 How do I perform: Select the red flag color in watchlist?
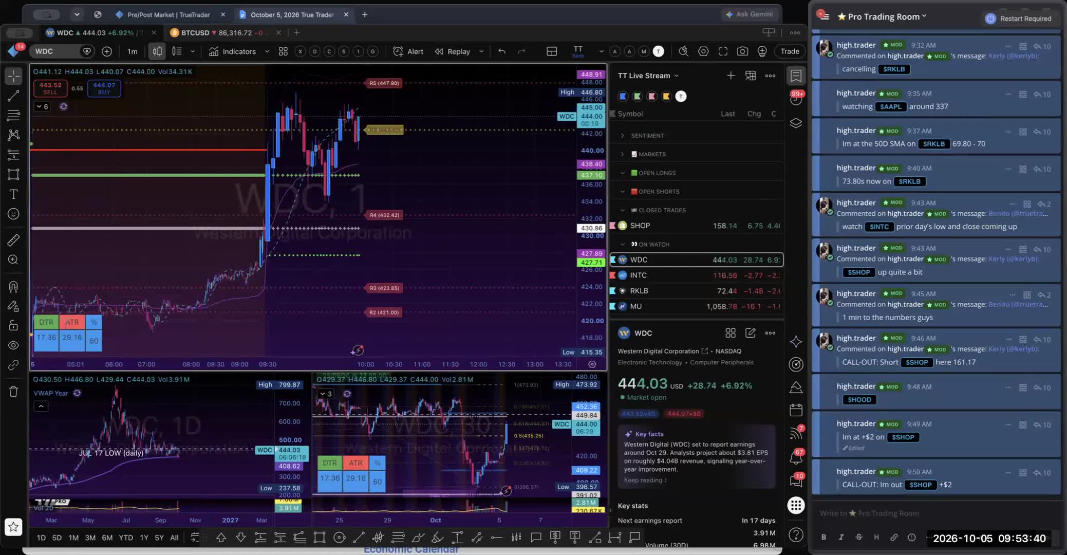[652, 96]
